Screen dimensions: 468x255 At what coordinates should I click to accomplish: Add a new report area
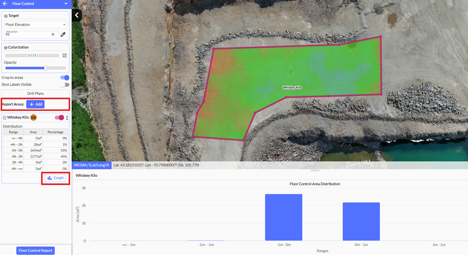point(36,104)
